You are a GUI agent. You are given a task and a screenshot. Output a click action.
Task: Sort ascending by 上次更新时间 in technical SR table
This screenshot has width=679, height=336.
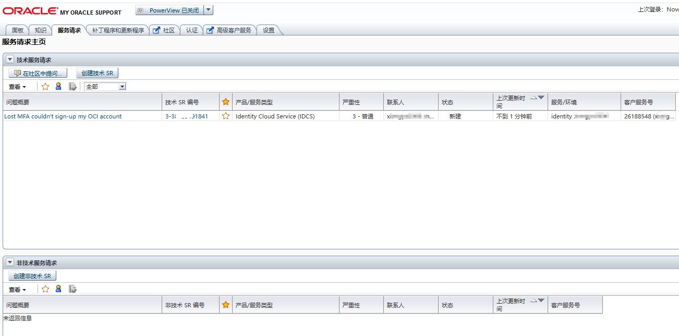533,98
